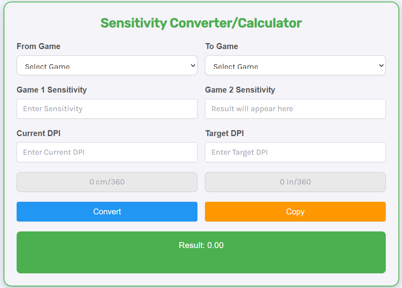Click the 0 in/360 display field
This screenshot has width=402, height=288.
(295, 182)
